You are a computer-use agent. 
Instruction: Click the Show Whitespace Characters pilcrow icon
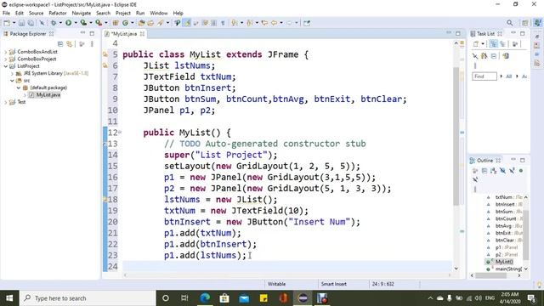223,23
